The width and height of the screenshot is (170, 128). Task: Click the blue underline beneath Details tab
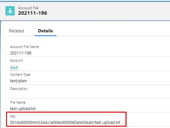45,36
